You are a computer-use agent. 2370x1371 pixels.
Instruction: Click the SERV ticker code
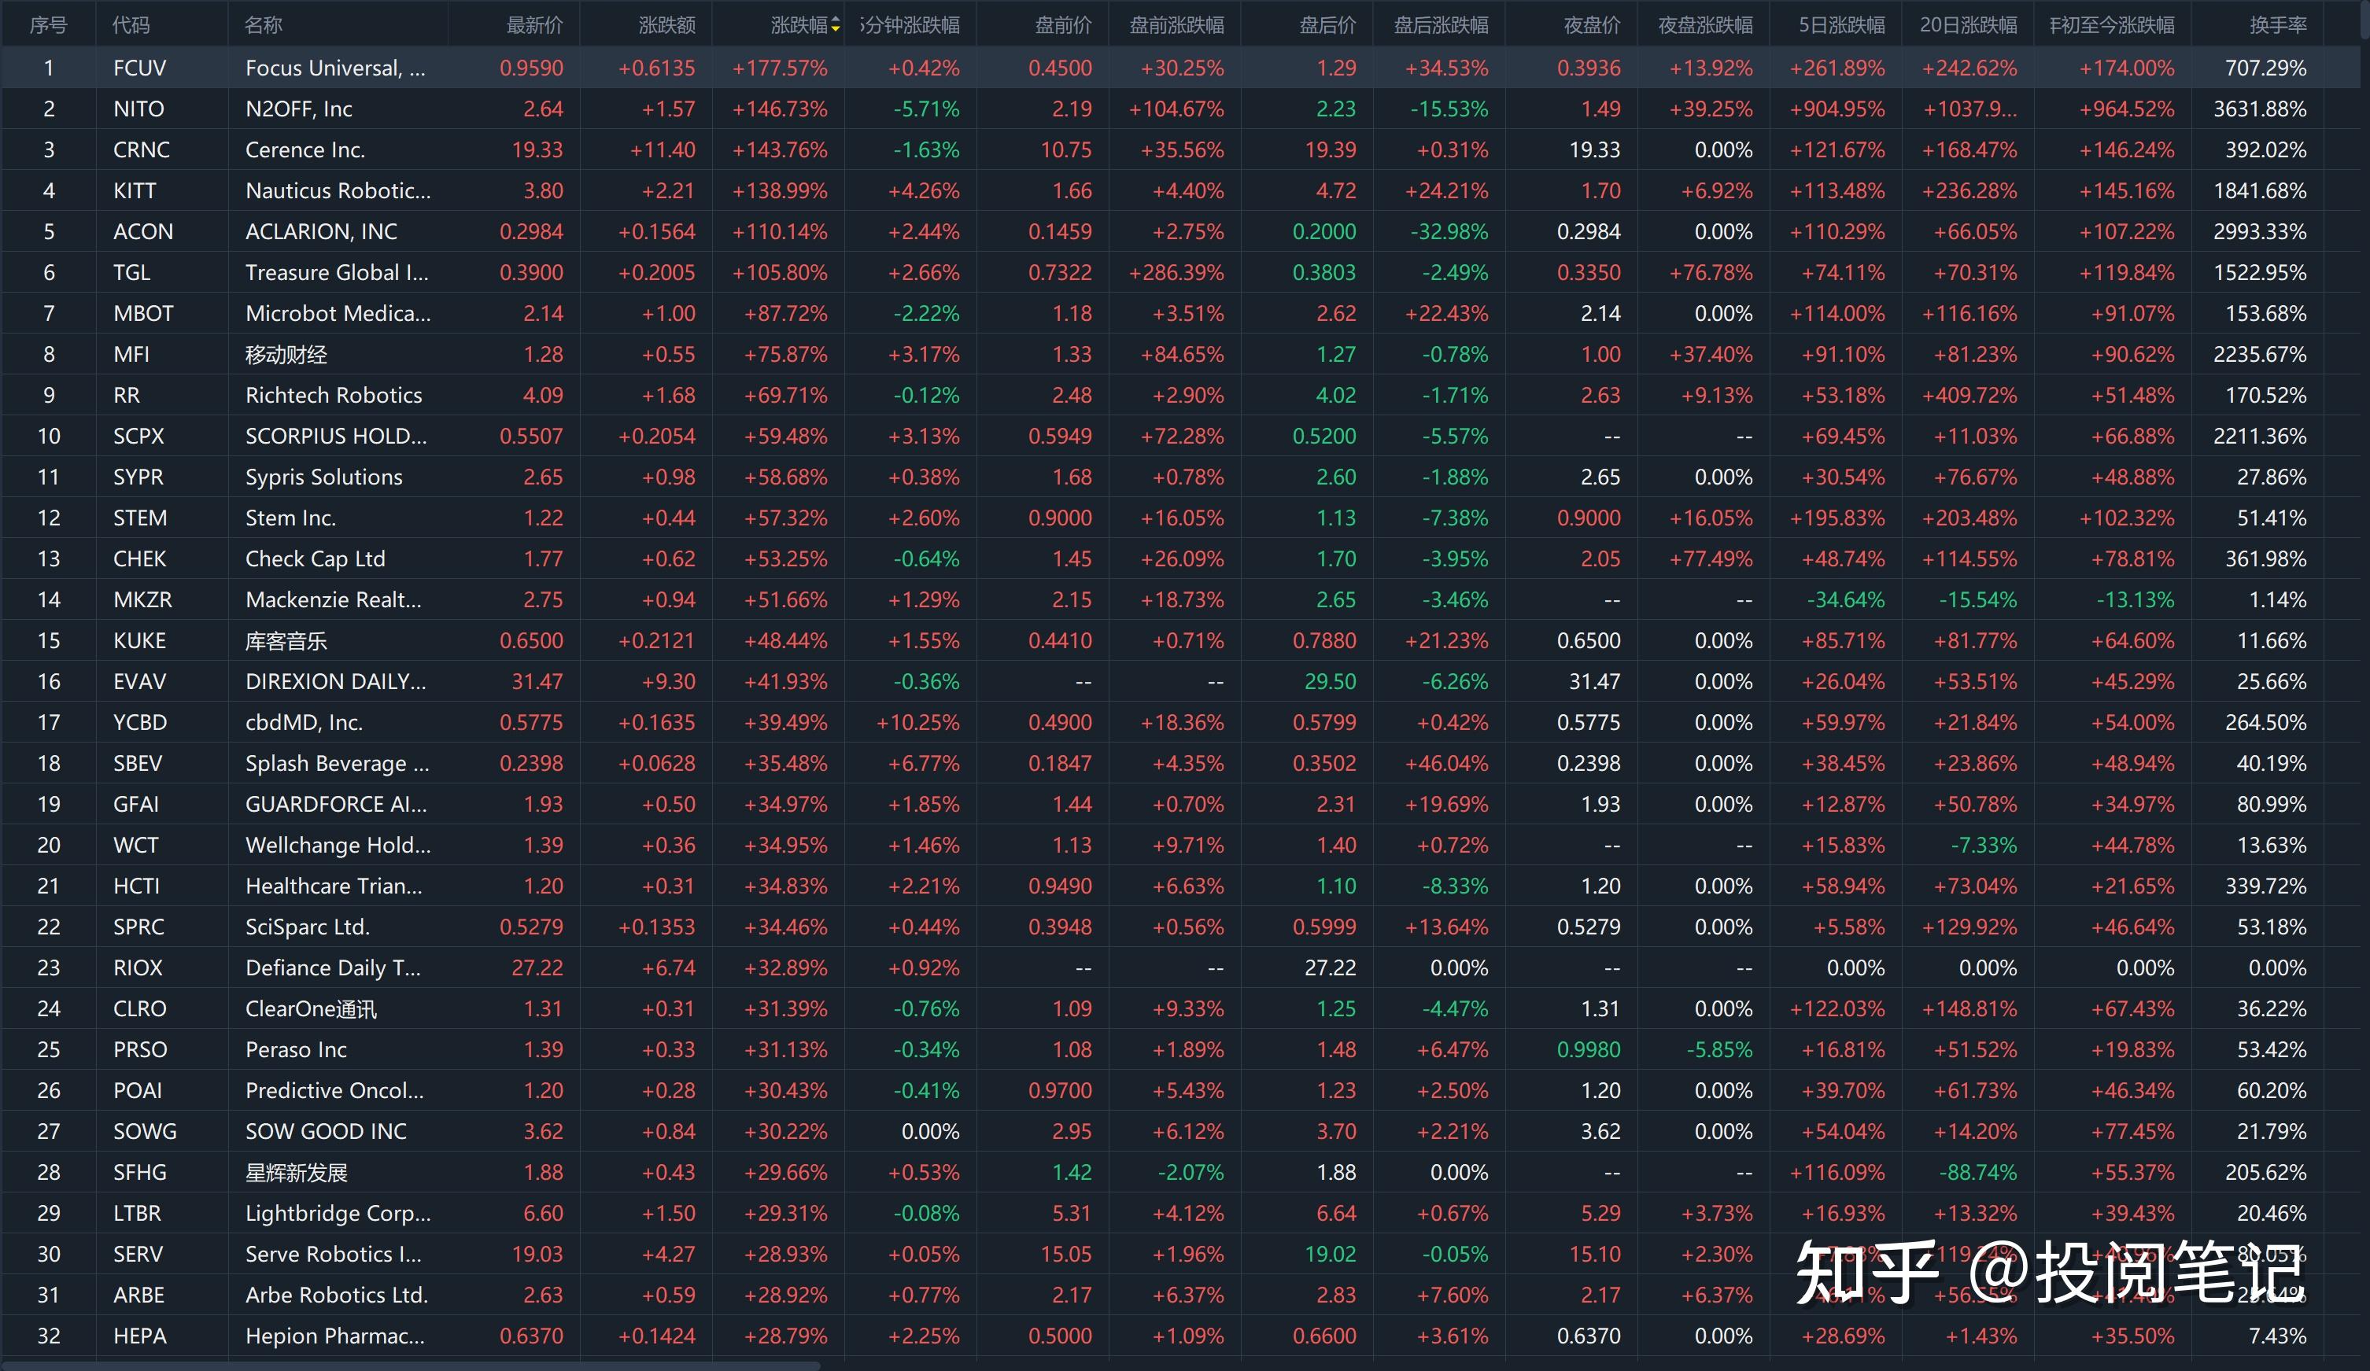click(138, 1254)
